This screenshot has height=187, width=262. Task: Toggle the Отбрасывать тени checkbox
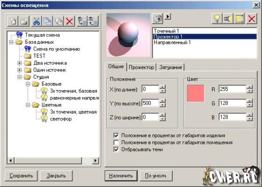click(x=116, y=150)
